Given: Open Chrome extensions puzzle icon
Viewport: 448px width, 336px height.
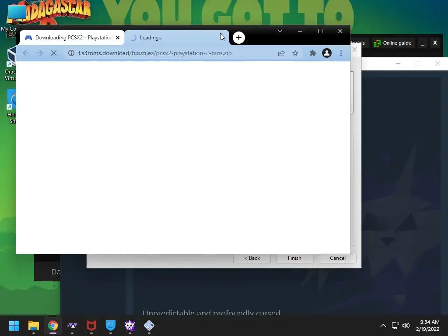Looking at the screenshot, I should tap(312, 53).
